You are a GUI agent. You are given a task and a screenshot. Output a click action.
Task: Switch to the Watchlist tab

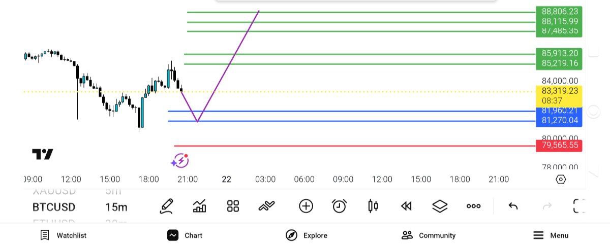coord(64,235)
